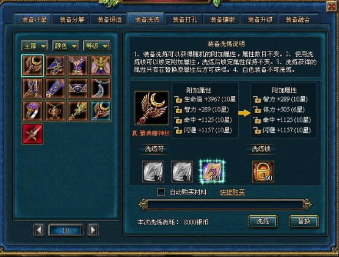Open the 颜色 filter dropdown
This screenshot has width=339, height=257.
pyautogui.click(x=65, y=46)
